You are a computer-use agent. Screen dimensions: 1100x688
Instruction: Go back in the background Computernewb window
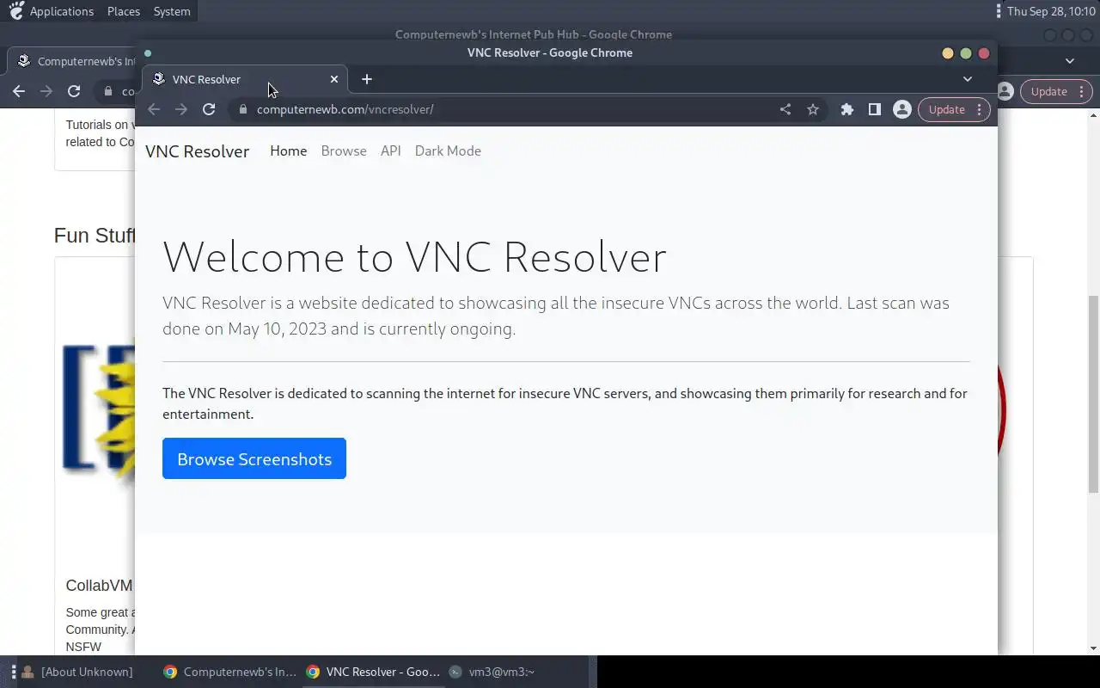click(x=19, y=91)
